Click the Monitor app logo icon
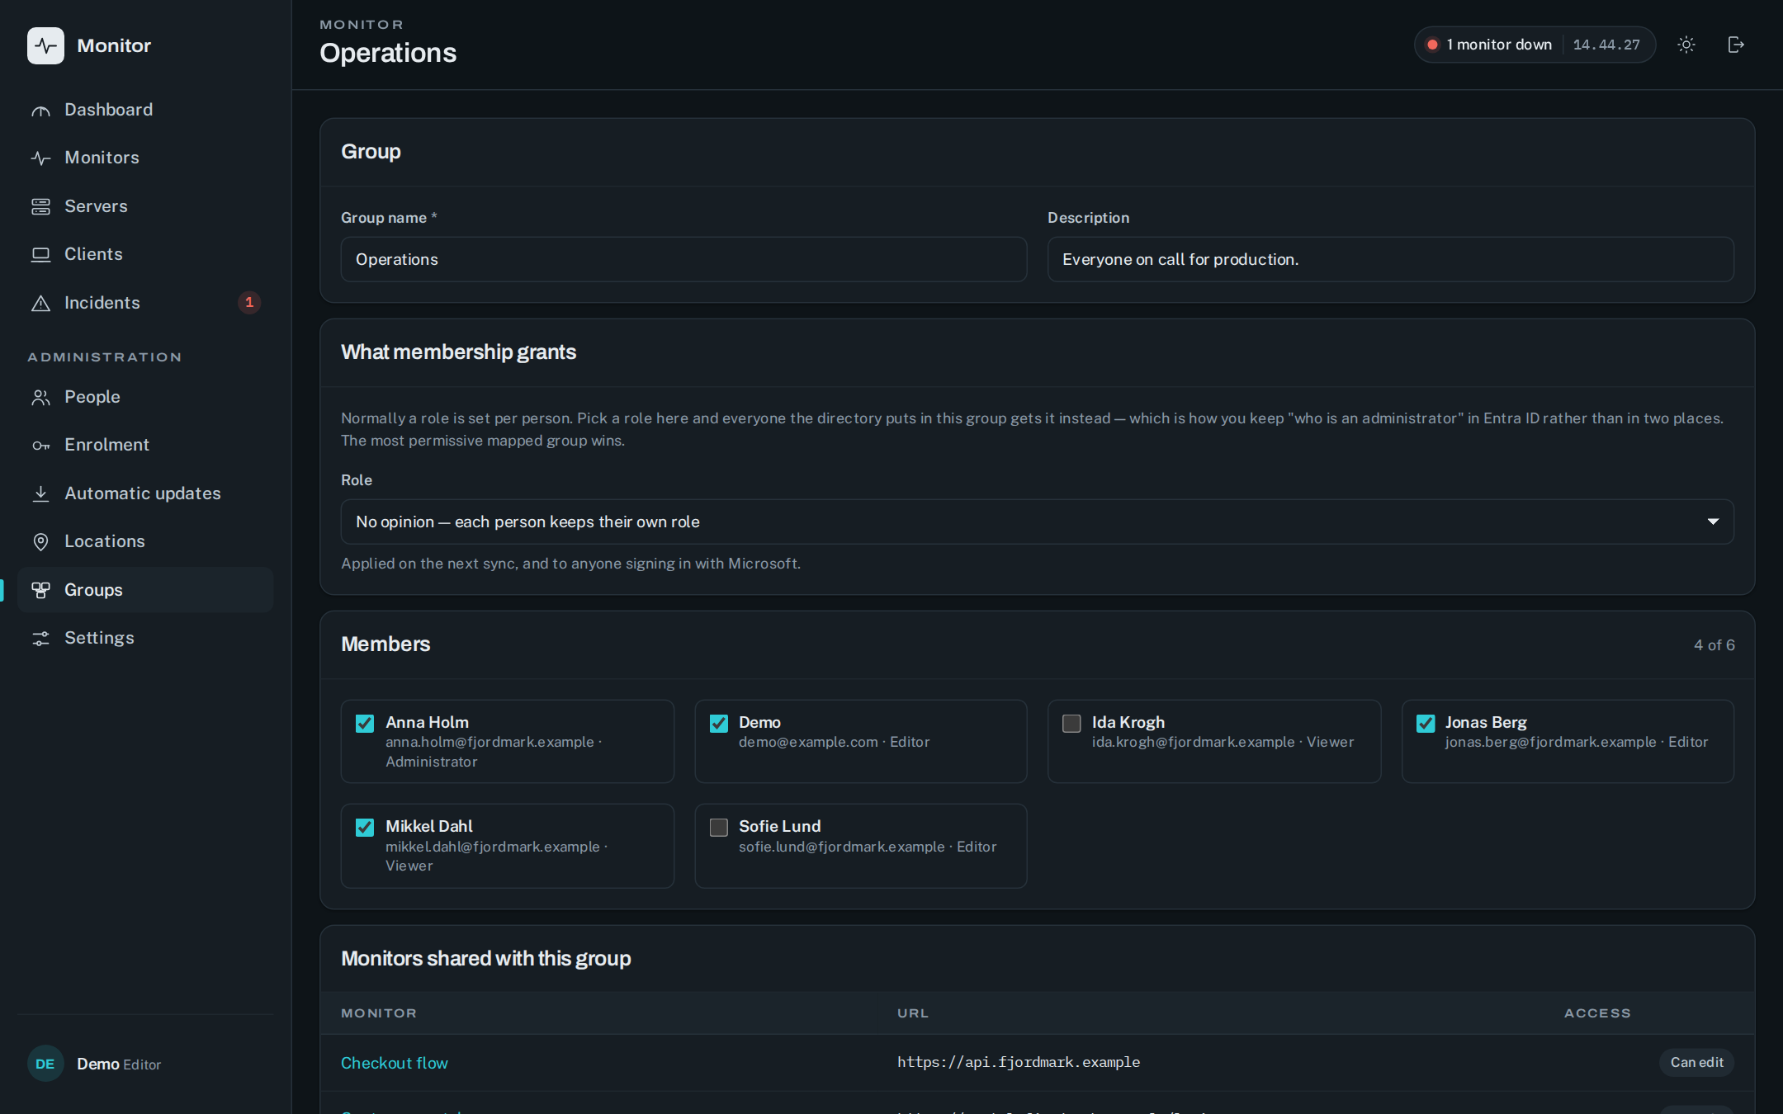The height and width of the screenshot is (1114, 1783). click(x=45, y=45)
